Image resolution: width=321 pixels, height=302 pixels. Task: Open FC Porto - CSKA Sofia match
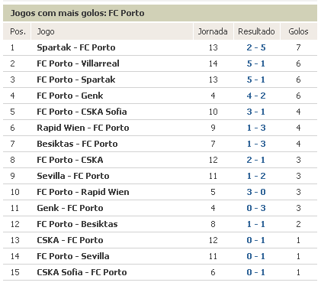click(82, 112)
